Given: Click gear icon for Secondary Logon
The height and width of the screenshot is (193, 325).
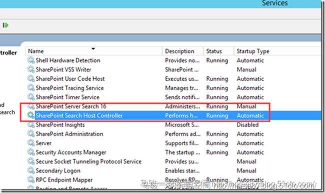Looking at the screenshot, I should click(x=31, y=171).
